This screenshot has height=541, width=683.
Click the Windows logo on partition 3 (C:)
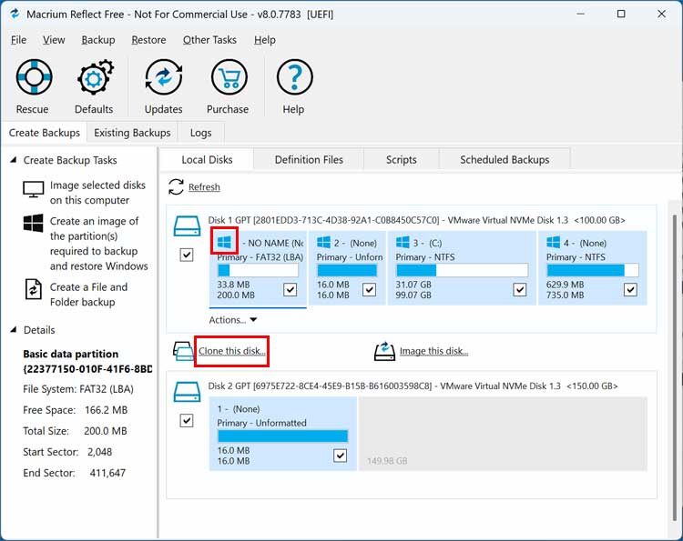point(403,242)
